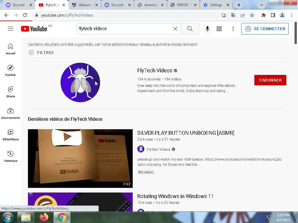
Task: Click the address bar URL
Action: (67, 15)
